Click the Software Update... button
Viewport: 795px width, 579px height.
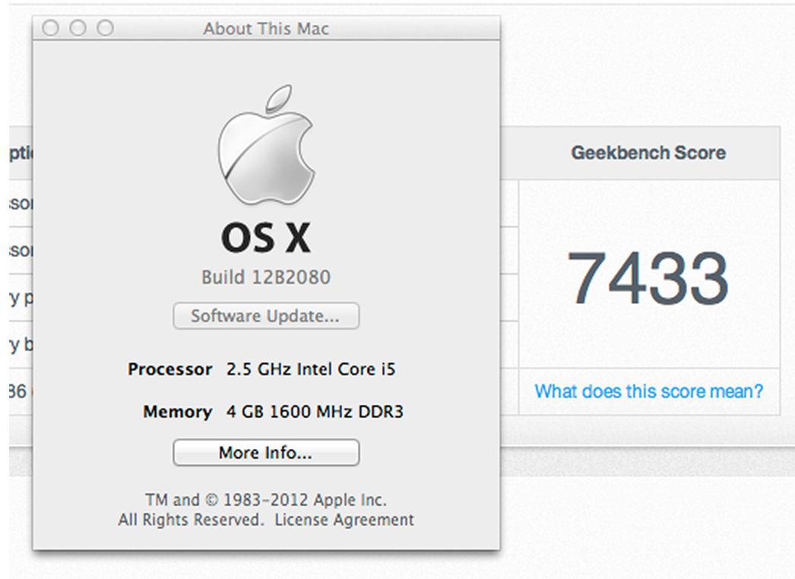(265, 316)
